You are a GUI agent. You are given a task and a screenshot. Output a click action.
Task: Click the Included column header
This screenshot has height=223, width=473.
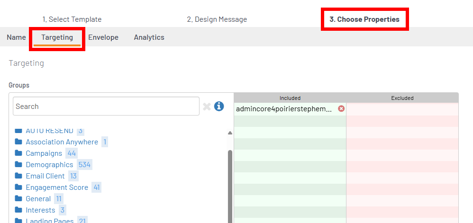click(x=290, y=98)
